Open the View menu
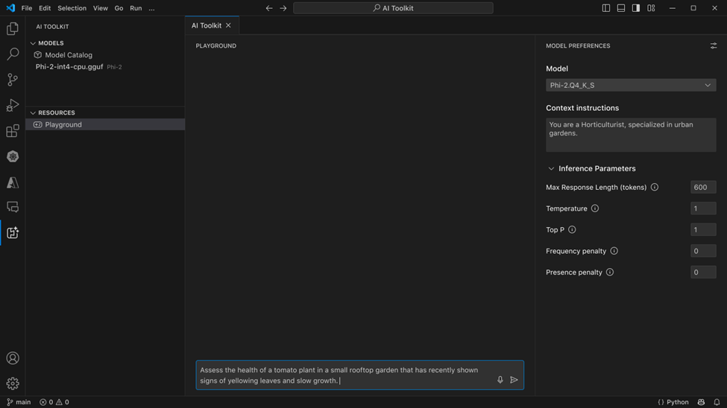This screenshot has height=408, width=727. (x=100, y=8)
